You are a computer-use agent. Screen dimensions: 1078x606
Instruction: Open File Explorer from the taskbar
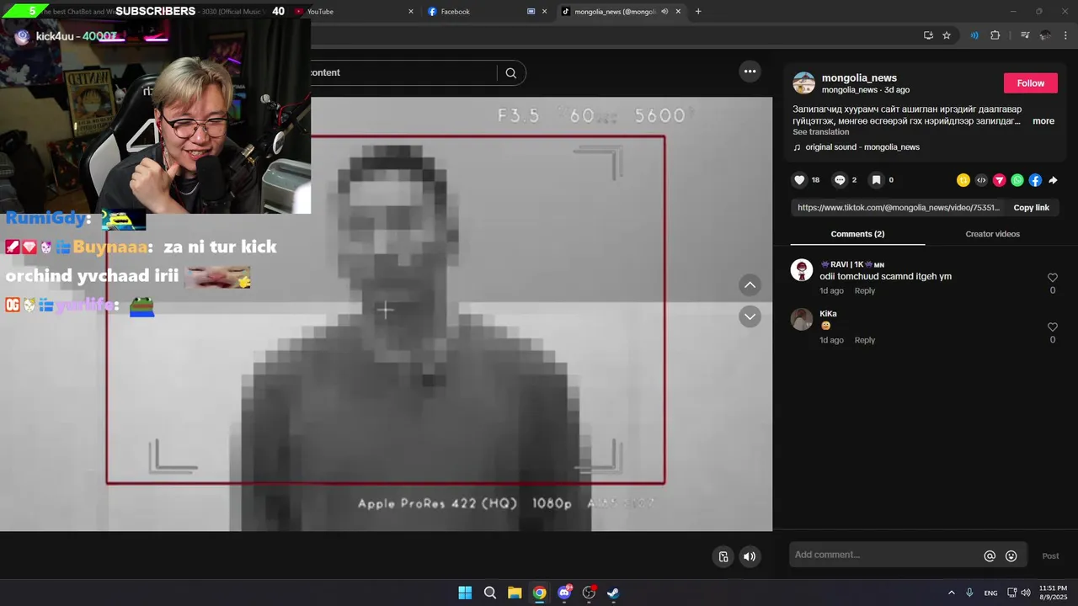pyautogui.click(x=515, y=593)
